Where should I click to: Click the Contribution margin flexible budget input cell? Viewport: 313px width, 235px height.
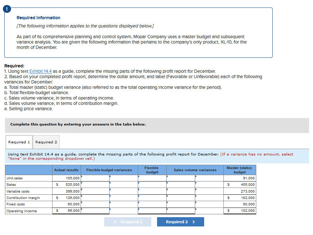(x=152, y=198)
